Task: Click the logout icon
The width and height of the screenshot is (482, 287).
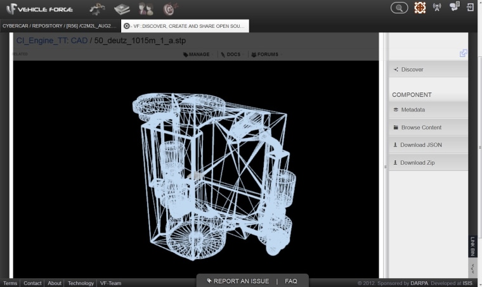Action: 471,8
